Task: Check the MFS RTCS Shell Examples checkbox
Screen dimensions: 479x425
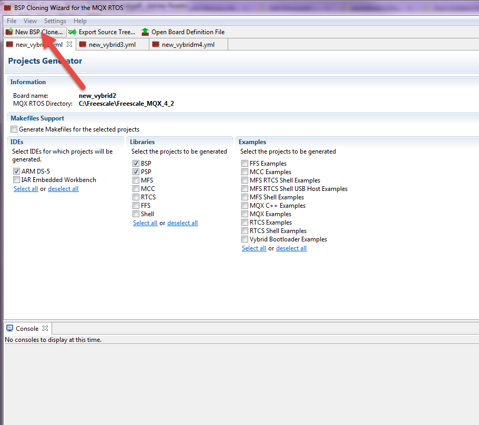Action: pos(244,180)
